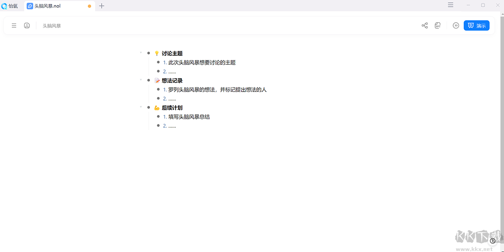
Task: Collapse the 想法记录 section arrow
Action: (141, 80)
